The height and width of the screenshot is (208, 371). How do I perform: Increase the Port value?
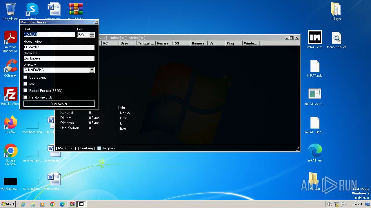[x=92, y=34]
